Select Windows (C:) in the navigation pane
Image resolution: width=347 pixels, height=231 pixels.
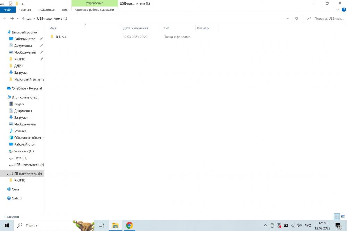(24, 151)
